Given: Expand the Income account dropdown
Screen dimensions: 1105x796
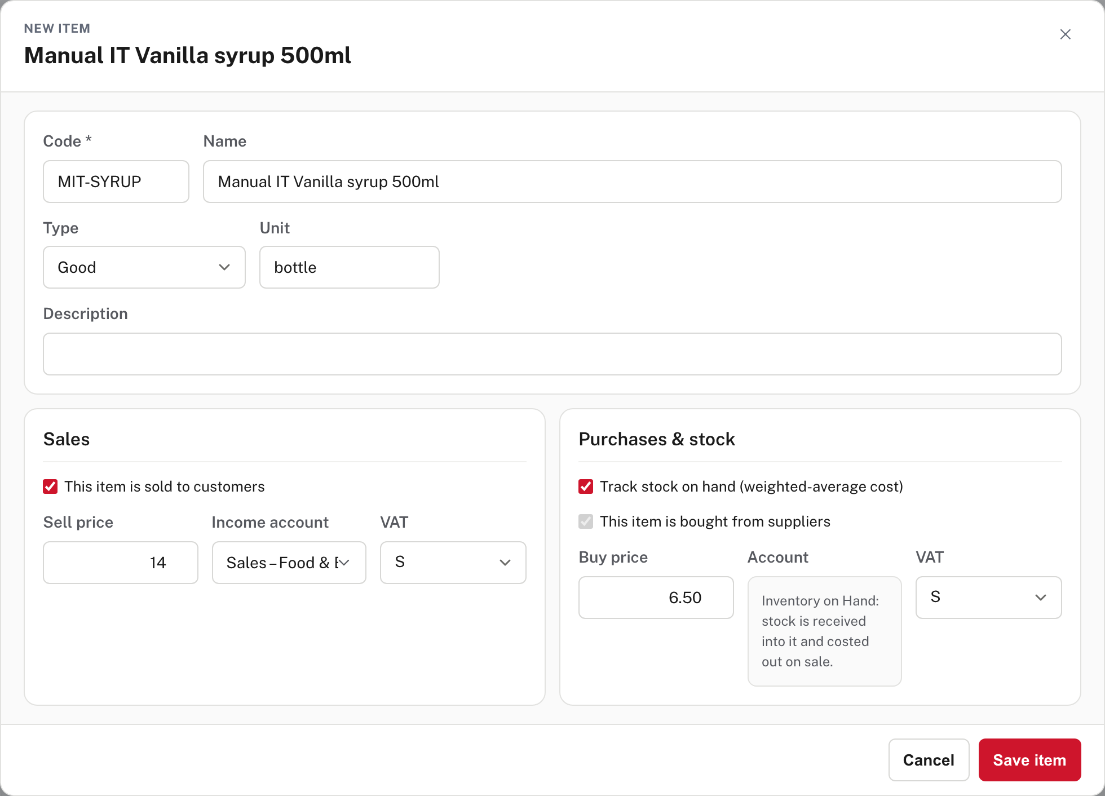Looking at the screenshot, I should click(289, 563).
